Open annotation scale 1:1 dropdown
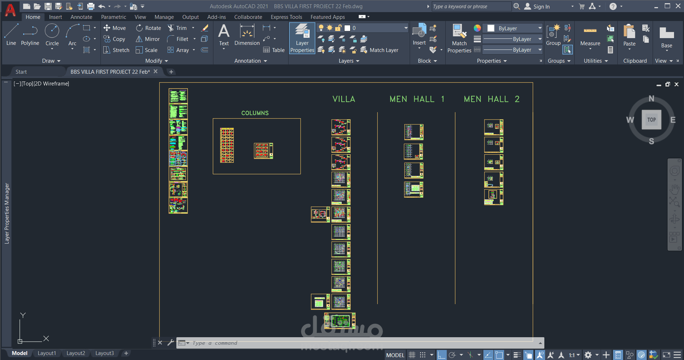 tap(574, 355)
